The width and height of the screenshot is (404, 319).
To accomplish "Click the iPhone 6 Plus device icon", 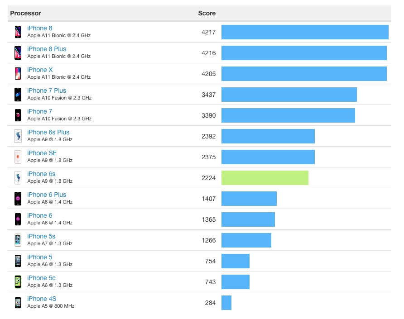I will [18, 198].
